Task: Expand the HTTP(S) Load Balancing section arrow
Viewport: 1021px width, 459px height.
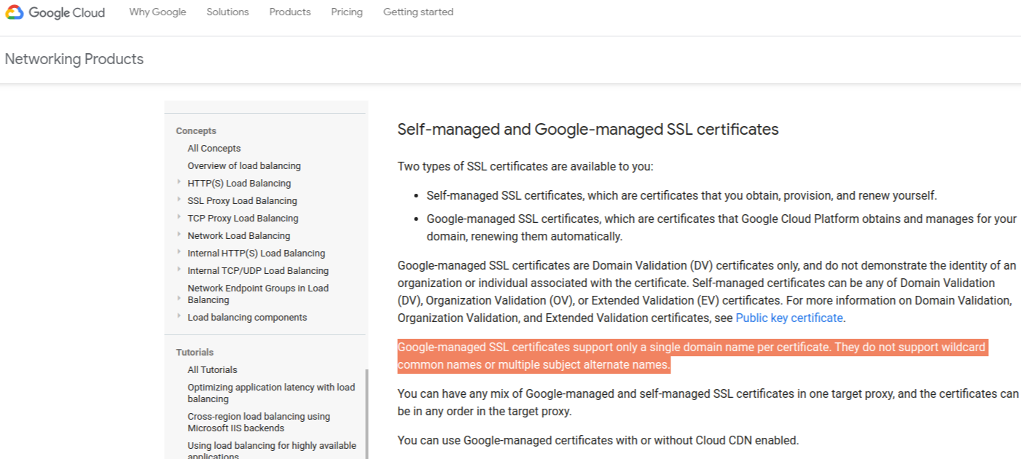Action: (x=179, y=182)
